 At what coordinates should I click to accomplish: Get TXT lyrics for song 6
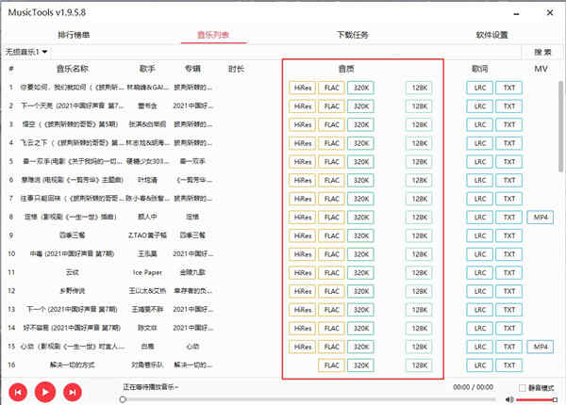(509, 180)
